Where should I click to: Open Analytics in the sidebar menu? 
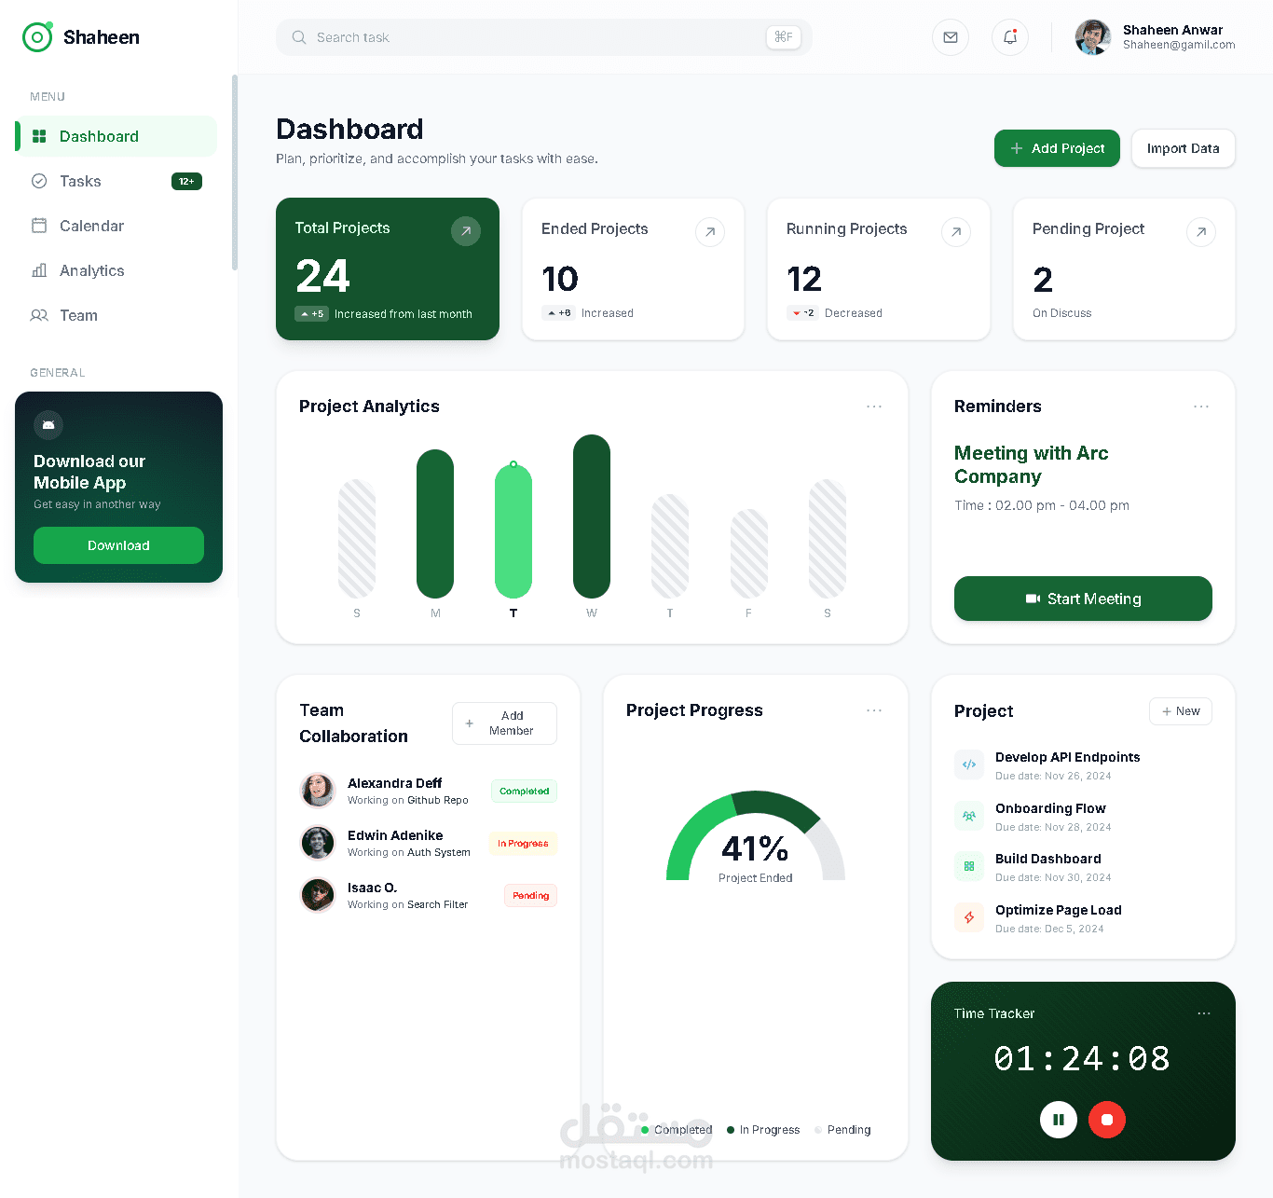tap(116, 270)
